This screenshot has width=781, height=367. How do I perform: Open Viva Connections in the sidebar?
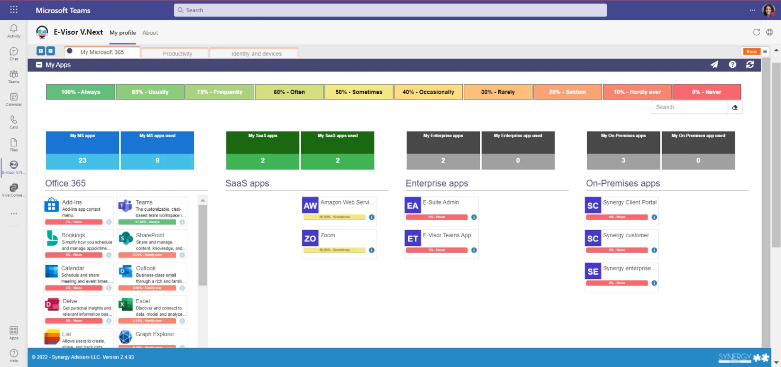coord(14,190)
